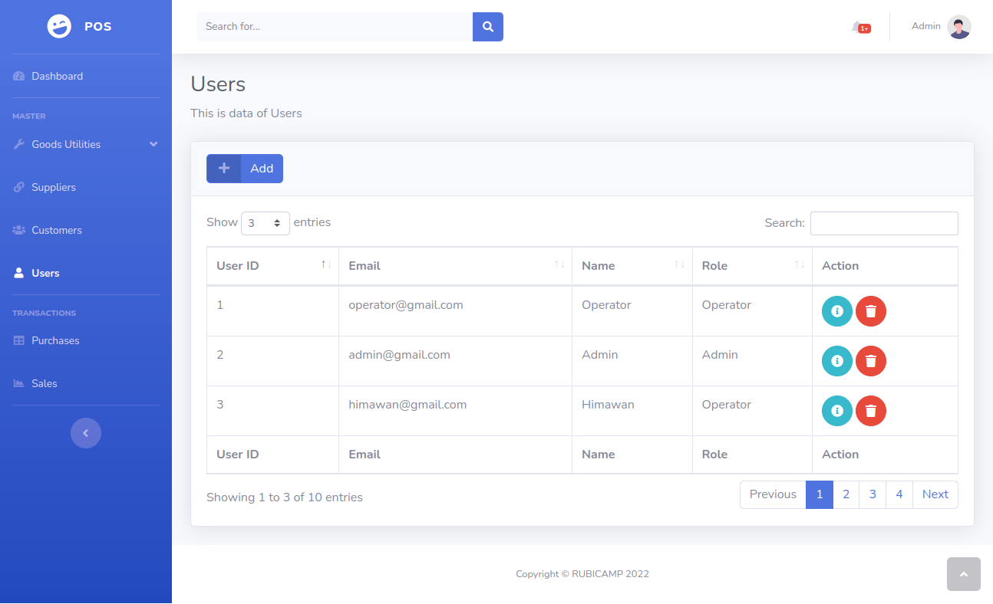Image resolution: width=993 pixels, height=604 pixels.
Task: Click the plus icon on Add button
Action: 224,169
